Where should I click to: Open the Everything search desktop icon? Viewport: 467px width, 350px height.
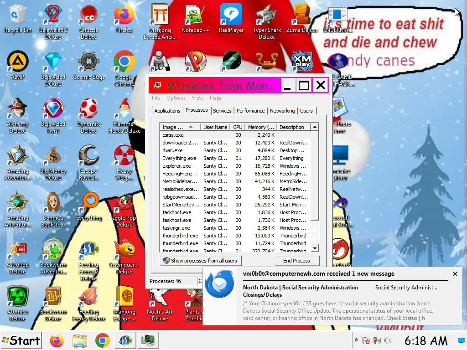[x=89, y=206]
